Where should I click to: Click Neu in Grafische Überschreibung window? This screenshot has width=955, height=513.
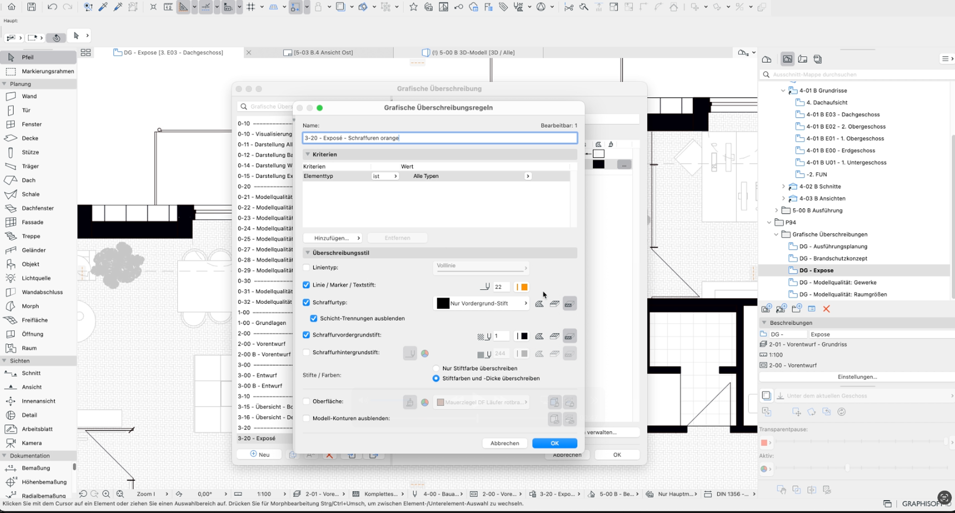(x=260, y=454)
